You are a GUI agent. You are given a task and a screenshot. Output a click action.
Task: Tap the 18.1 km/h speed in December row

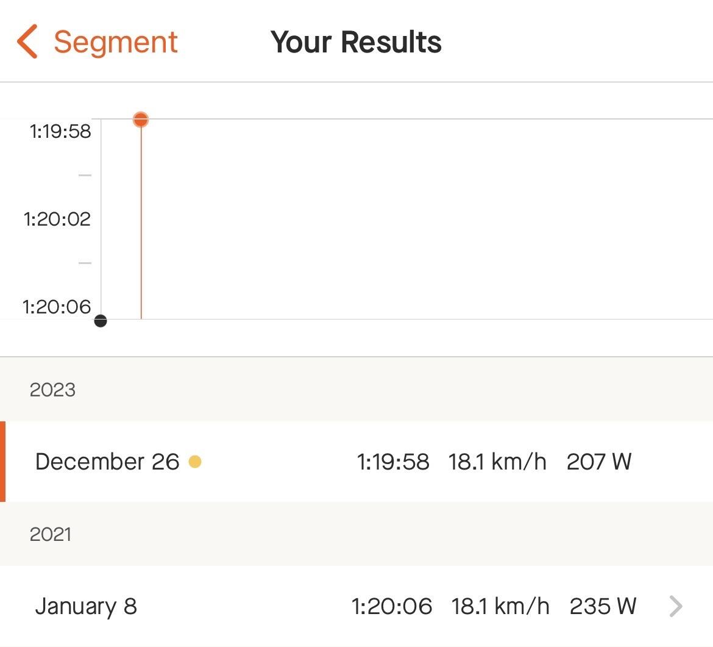[x=497, y=462]
